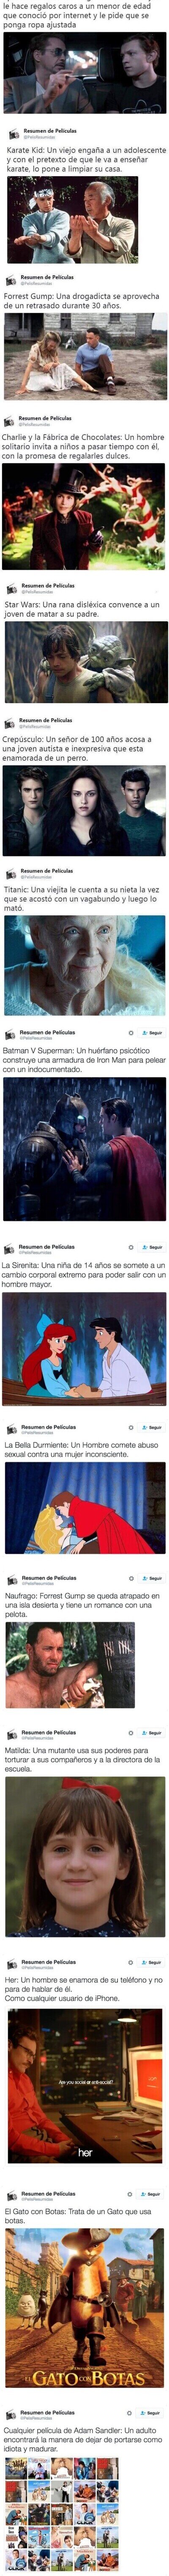Click the gear icon on the La Sirenita tweet
The image size is (169, 2576).
tap(131, 1247)
